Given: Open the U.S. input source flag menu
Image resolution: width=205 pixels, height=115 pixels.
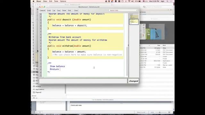Looking at the screenshot, I should click(145, 1).
